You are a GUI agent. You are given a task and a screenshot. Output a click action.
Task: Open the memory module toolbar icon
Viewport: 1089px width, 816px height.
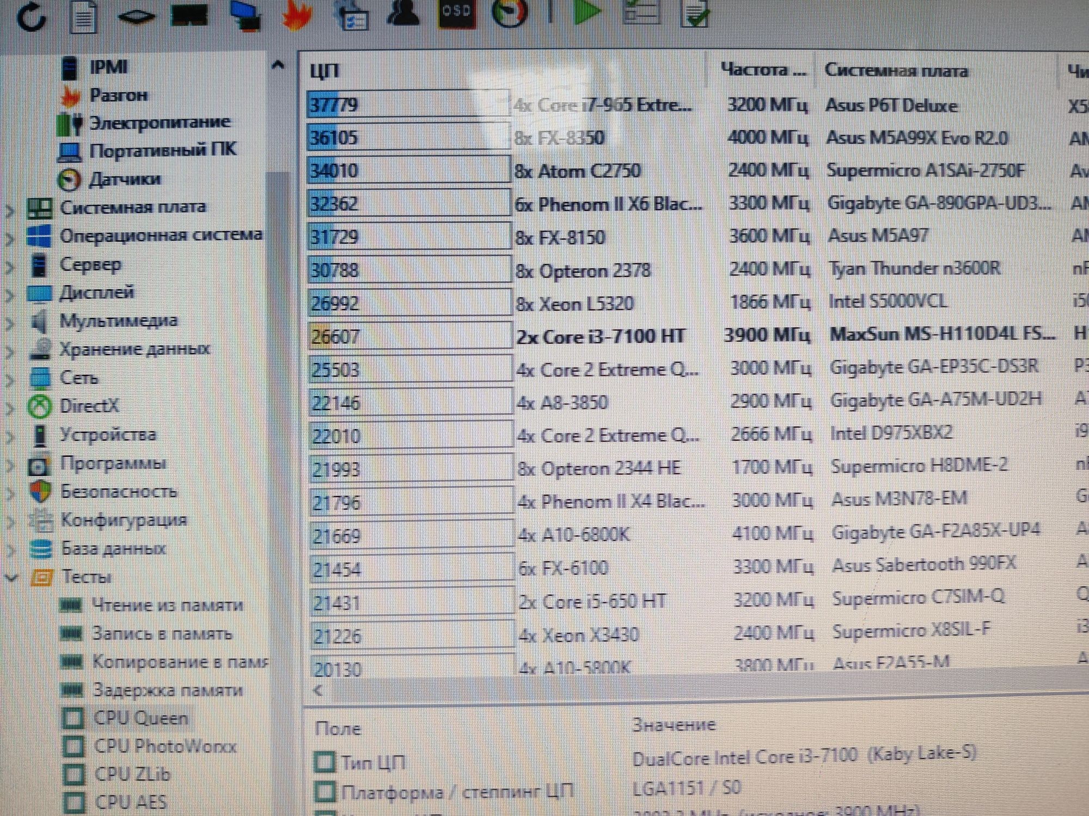189,15
